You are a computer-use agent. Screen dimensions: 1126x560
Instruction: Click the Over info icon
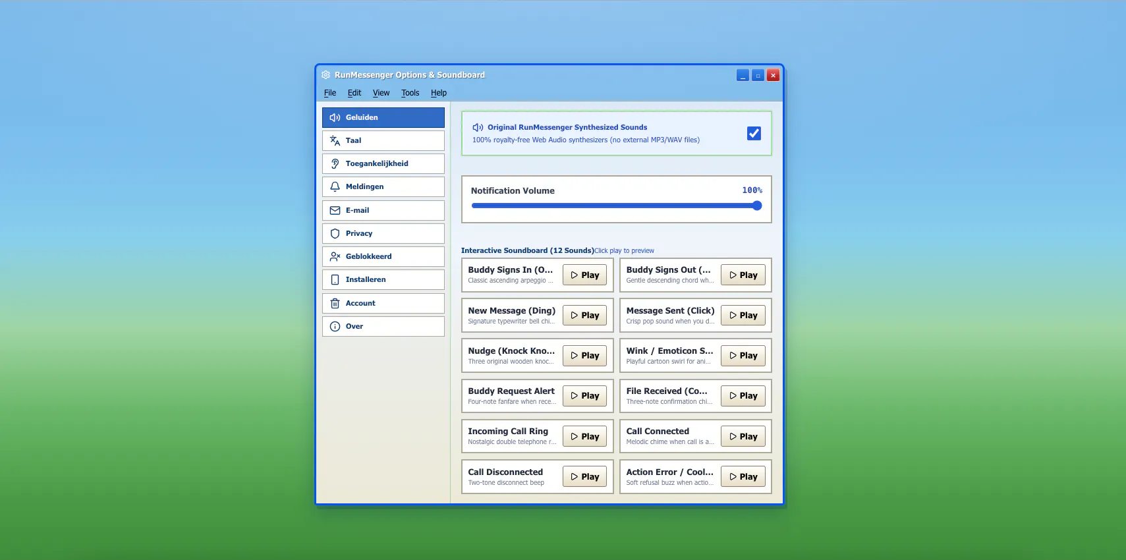335,326
